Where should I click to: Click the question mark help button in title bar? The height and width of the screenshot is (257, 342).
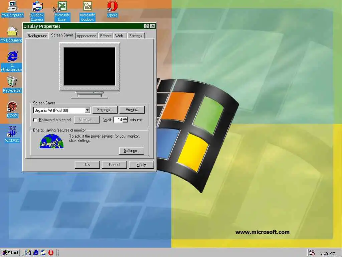click(147, 26)
